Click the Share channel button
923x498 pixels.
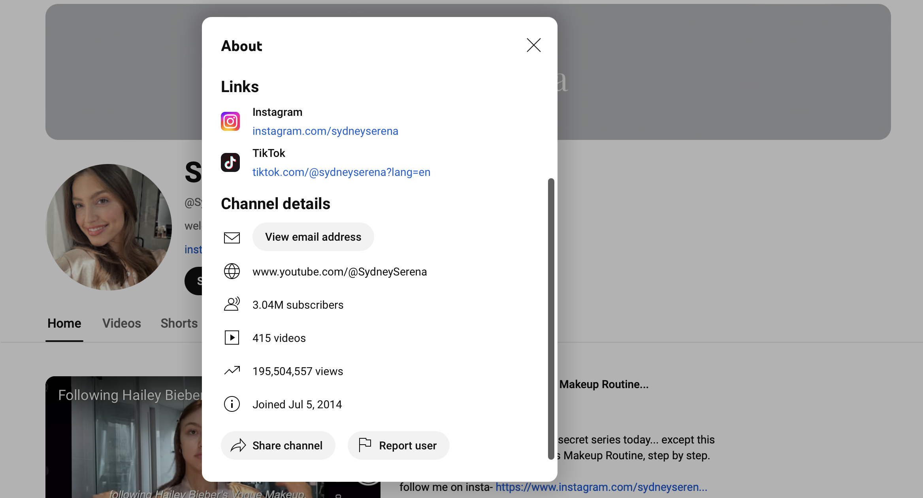pos(278,445)
